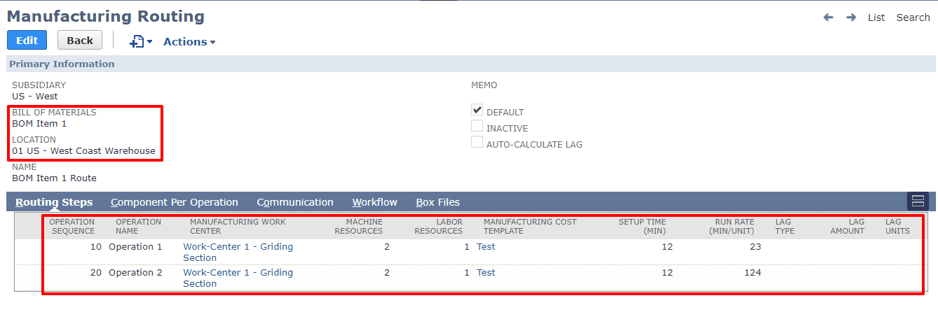Enable AUTO-CALCULATE LAG checkbox
Screen dimensions: 938x312
click(x=477, y=143)
